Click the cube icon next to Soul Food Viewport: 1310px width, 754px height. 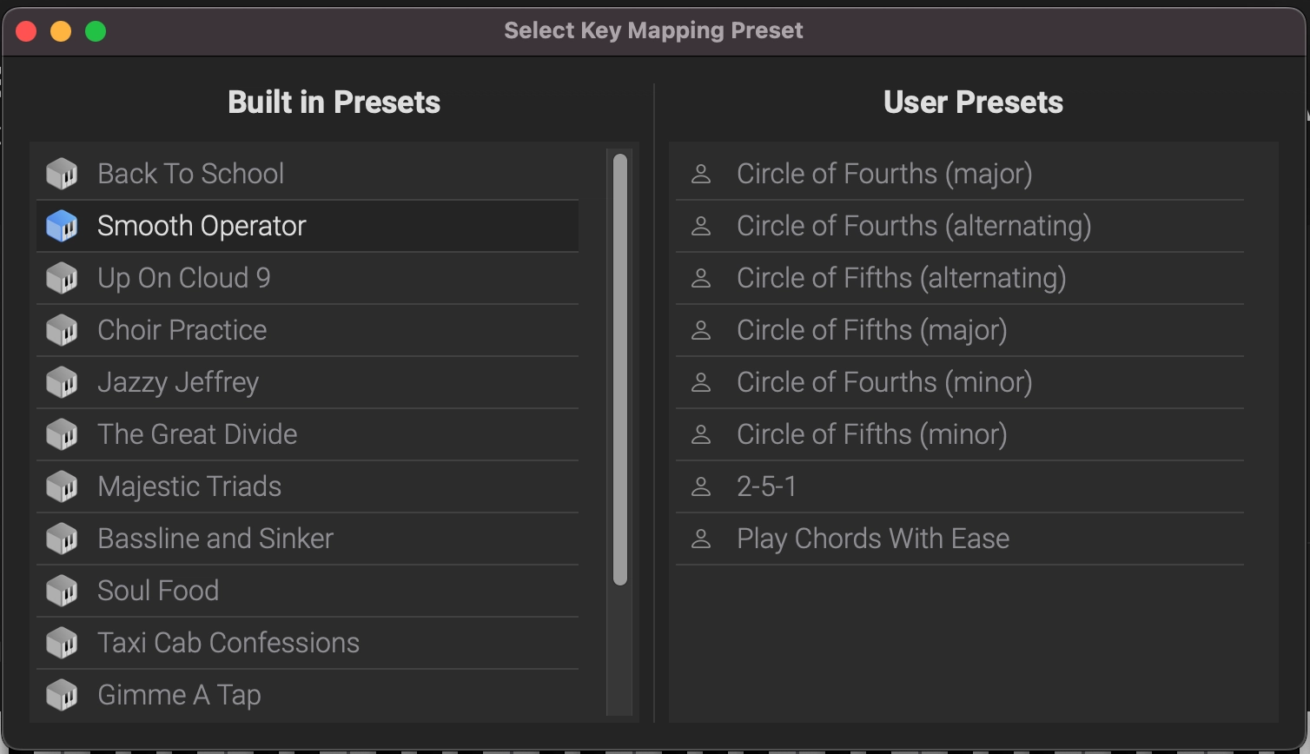(61, 591)
